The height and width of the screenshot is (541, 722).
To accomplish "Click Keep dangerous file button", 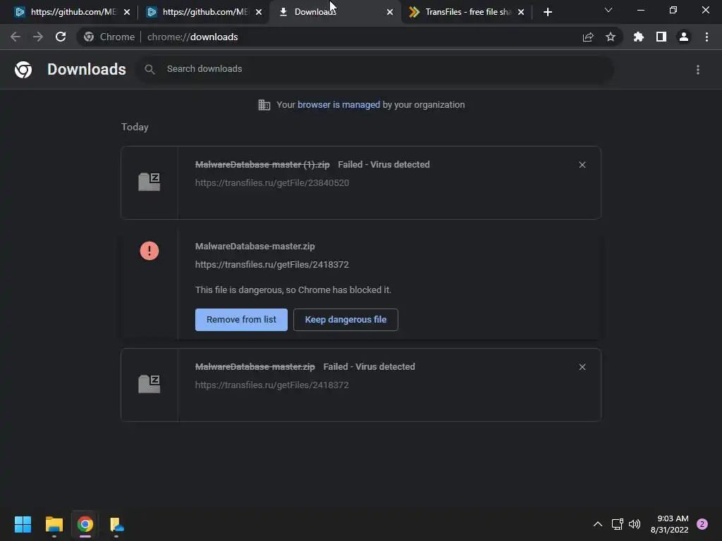I will [345, 320].
